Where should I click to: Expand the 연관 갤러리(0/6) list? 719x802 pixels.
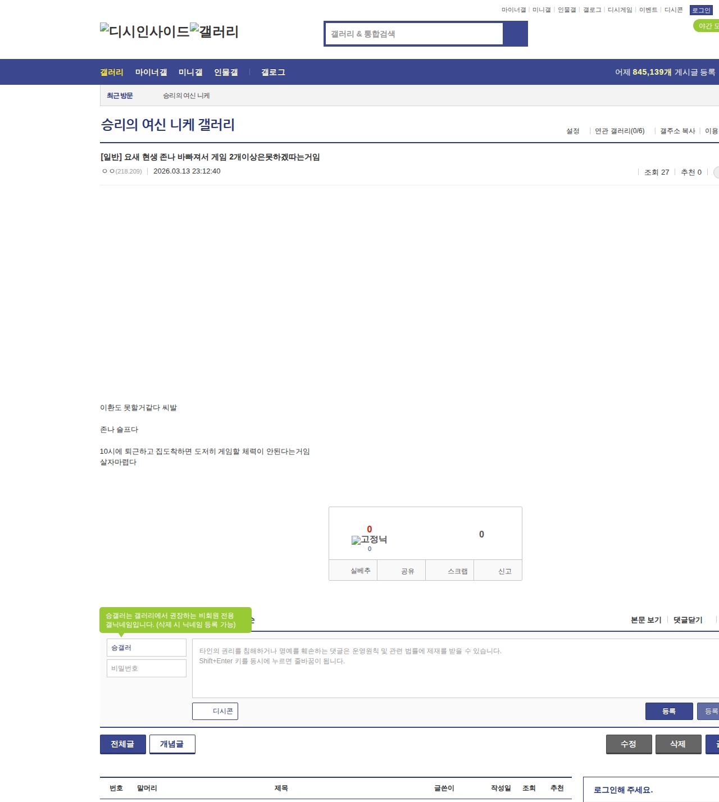[x=620, y=131]
